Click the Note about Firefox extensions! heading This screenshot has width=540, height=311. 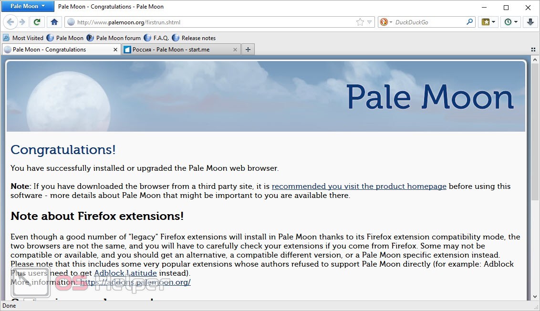click(x=97, y=216)
